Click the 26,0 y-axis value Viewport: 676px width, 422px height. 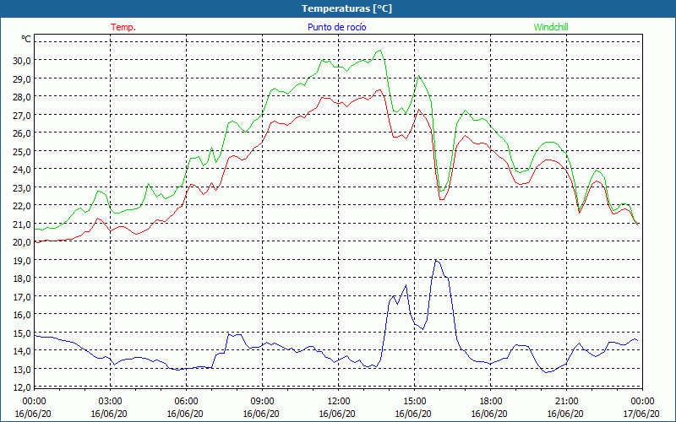click(22, 133)
